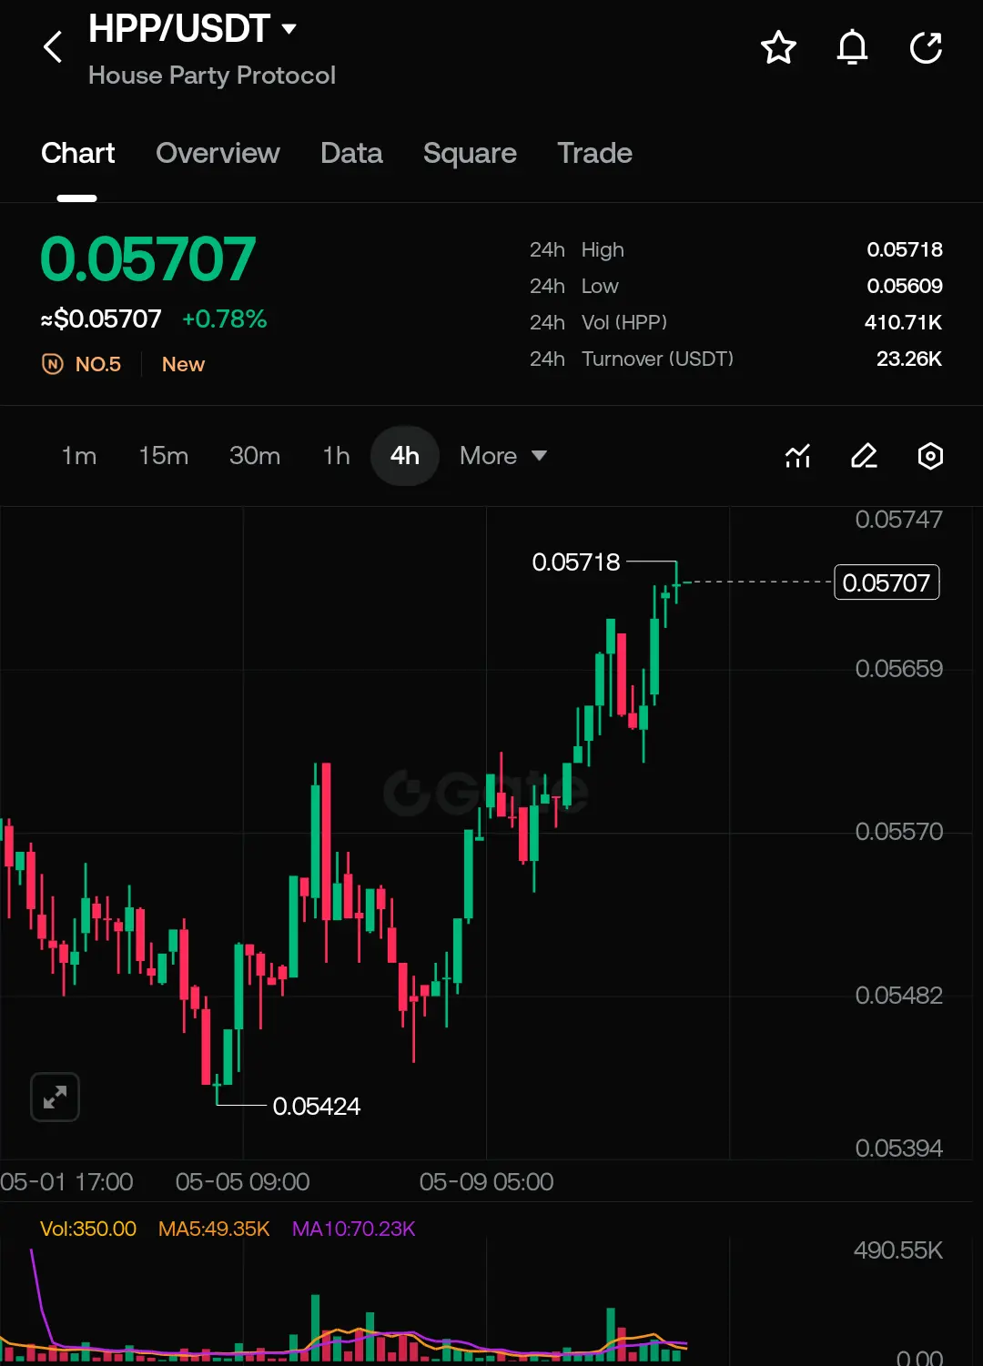Screen dimensions: 983x1366
Task: Select the 30m timeframe
Action: pyautogui.click(x=255, y=456)
